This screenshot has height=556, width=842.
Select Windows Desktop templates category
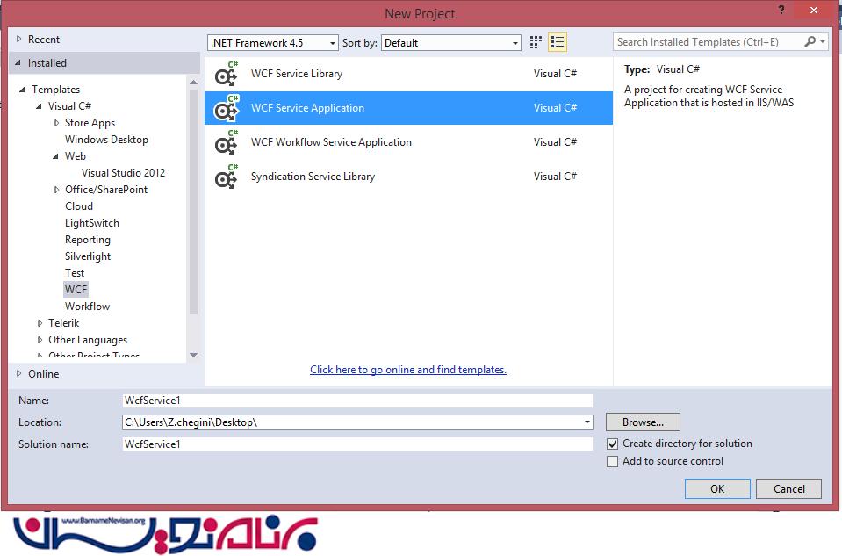tap(106, 140)
